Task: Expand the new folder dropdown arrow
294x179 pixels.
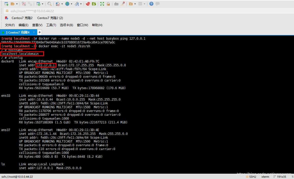Action: click(x=135, y=4)
